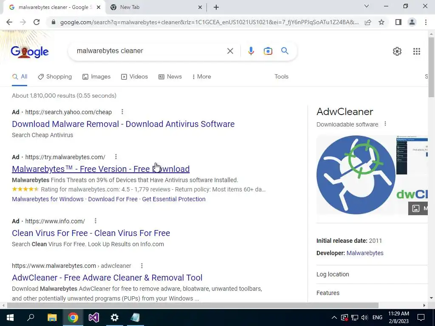Open Get Essential Protection sitelink
This screenshot has height=326, width=435.
pos(174,199)
